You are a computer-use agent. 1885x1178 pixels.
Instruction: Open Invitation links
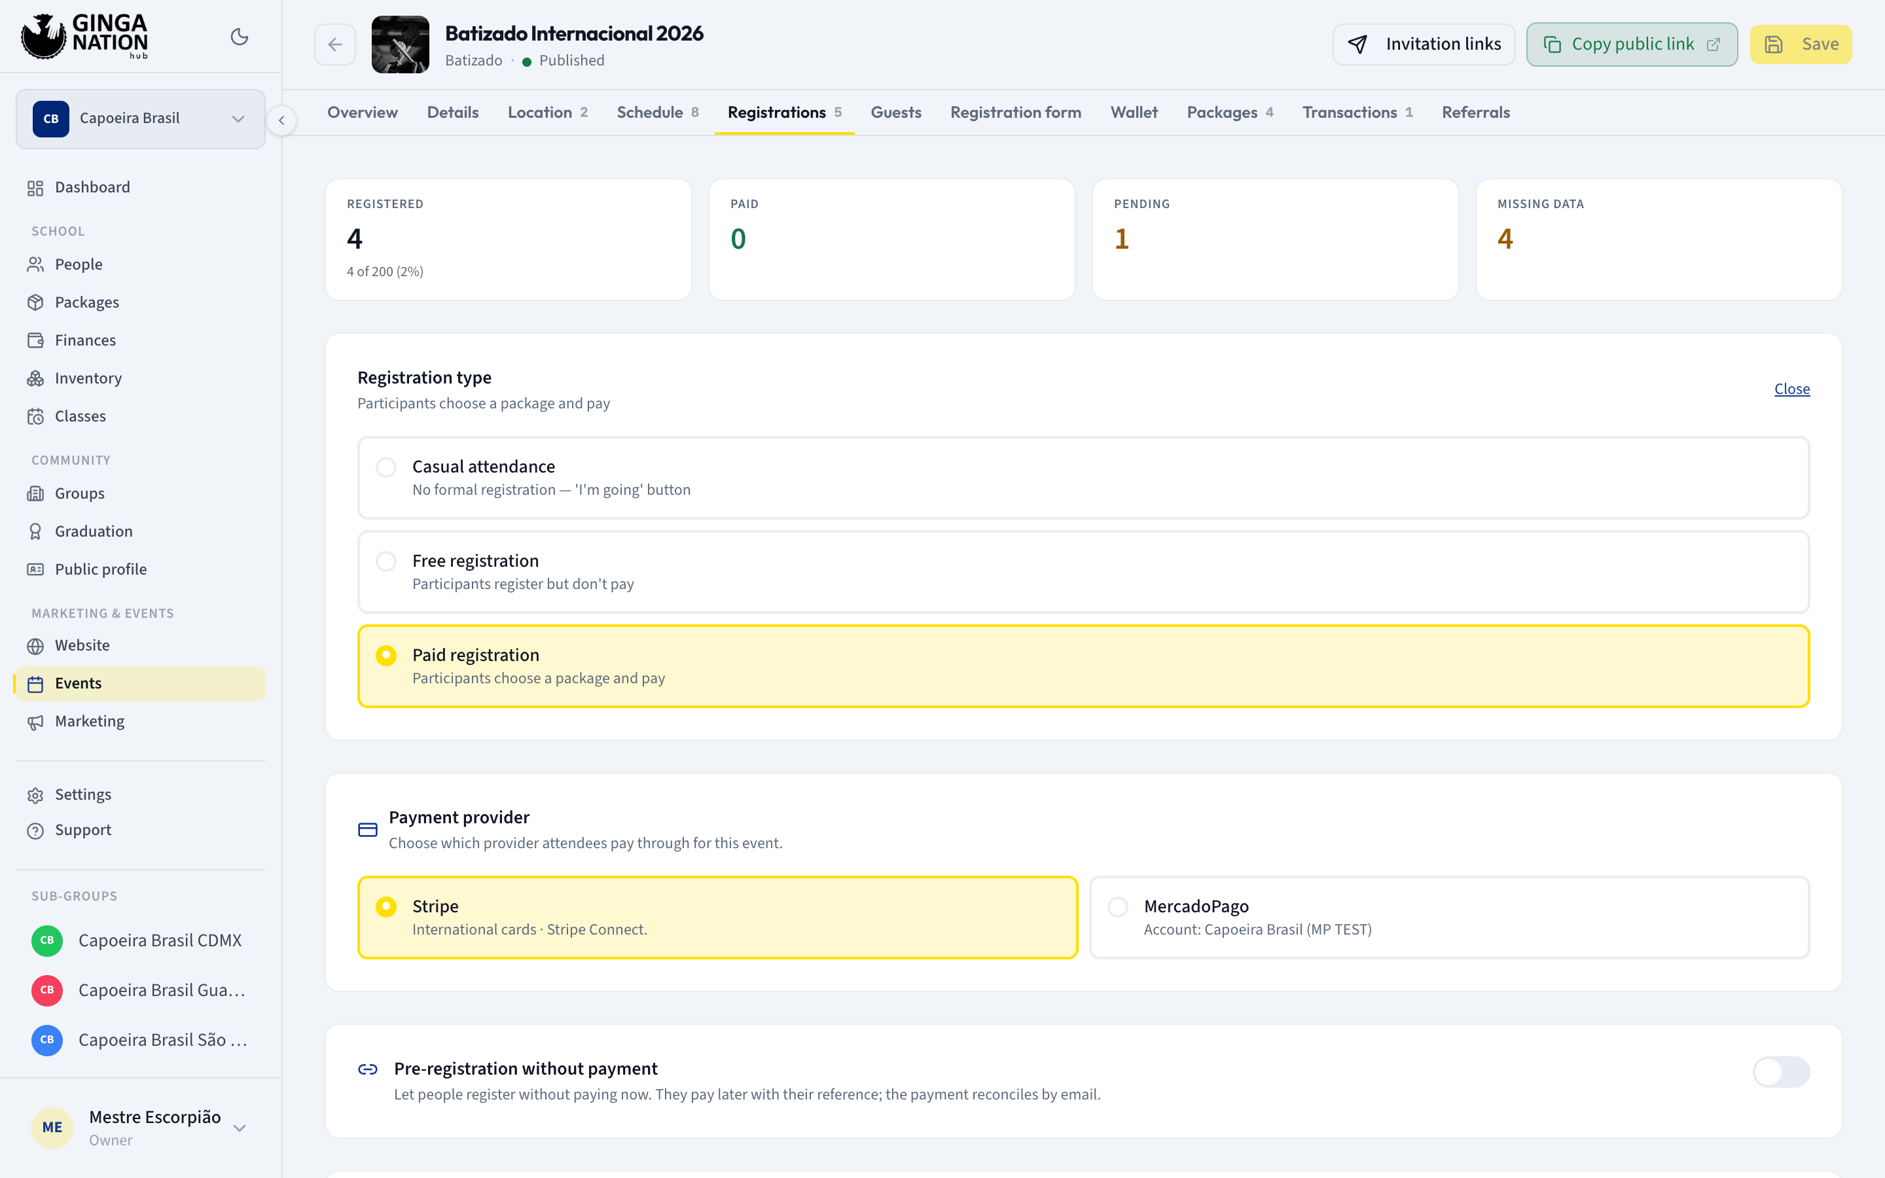(x=1423, y=45)
